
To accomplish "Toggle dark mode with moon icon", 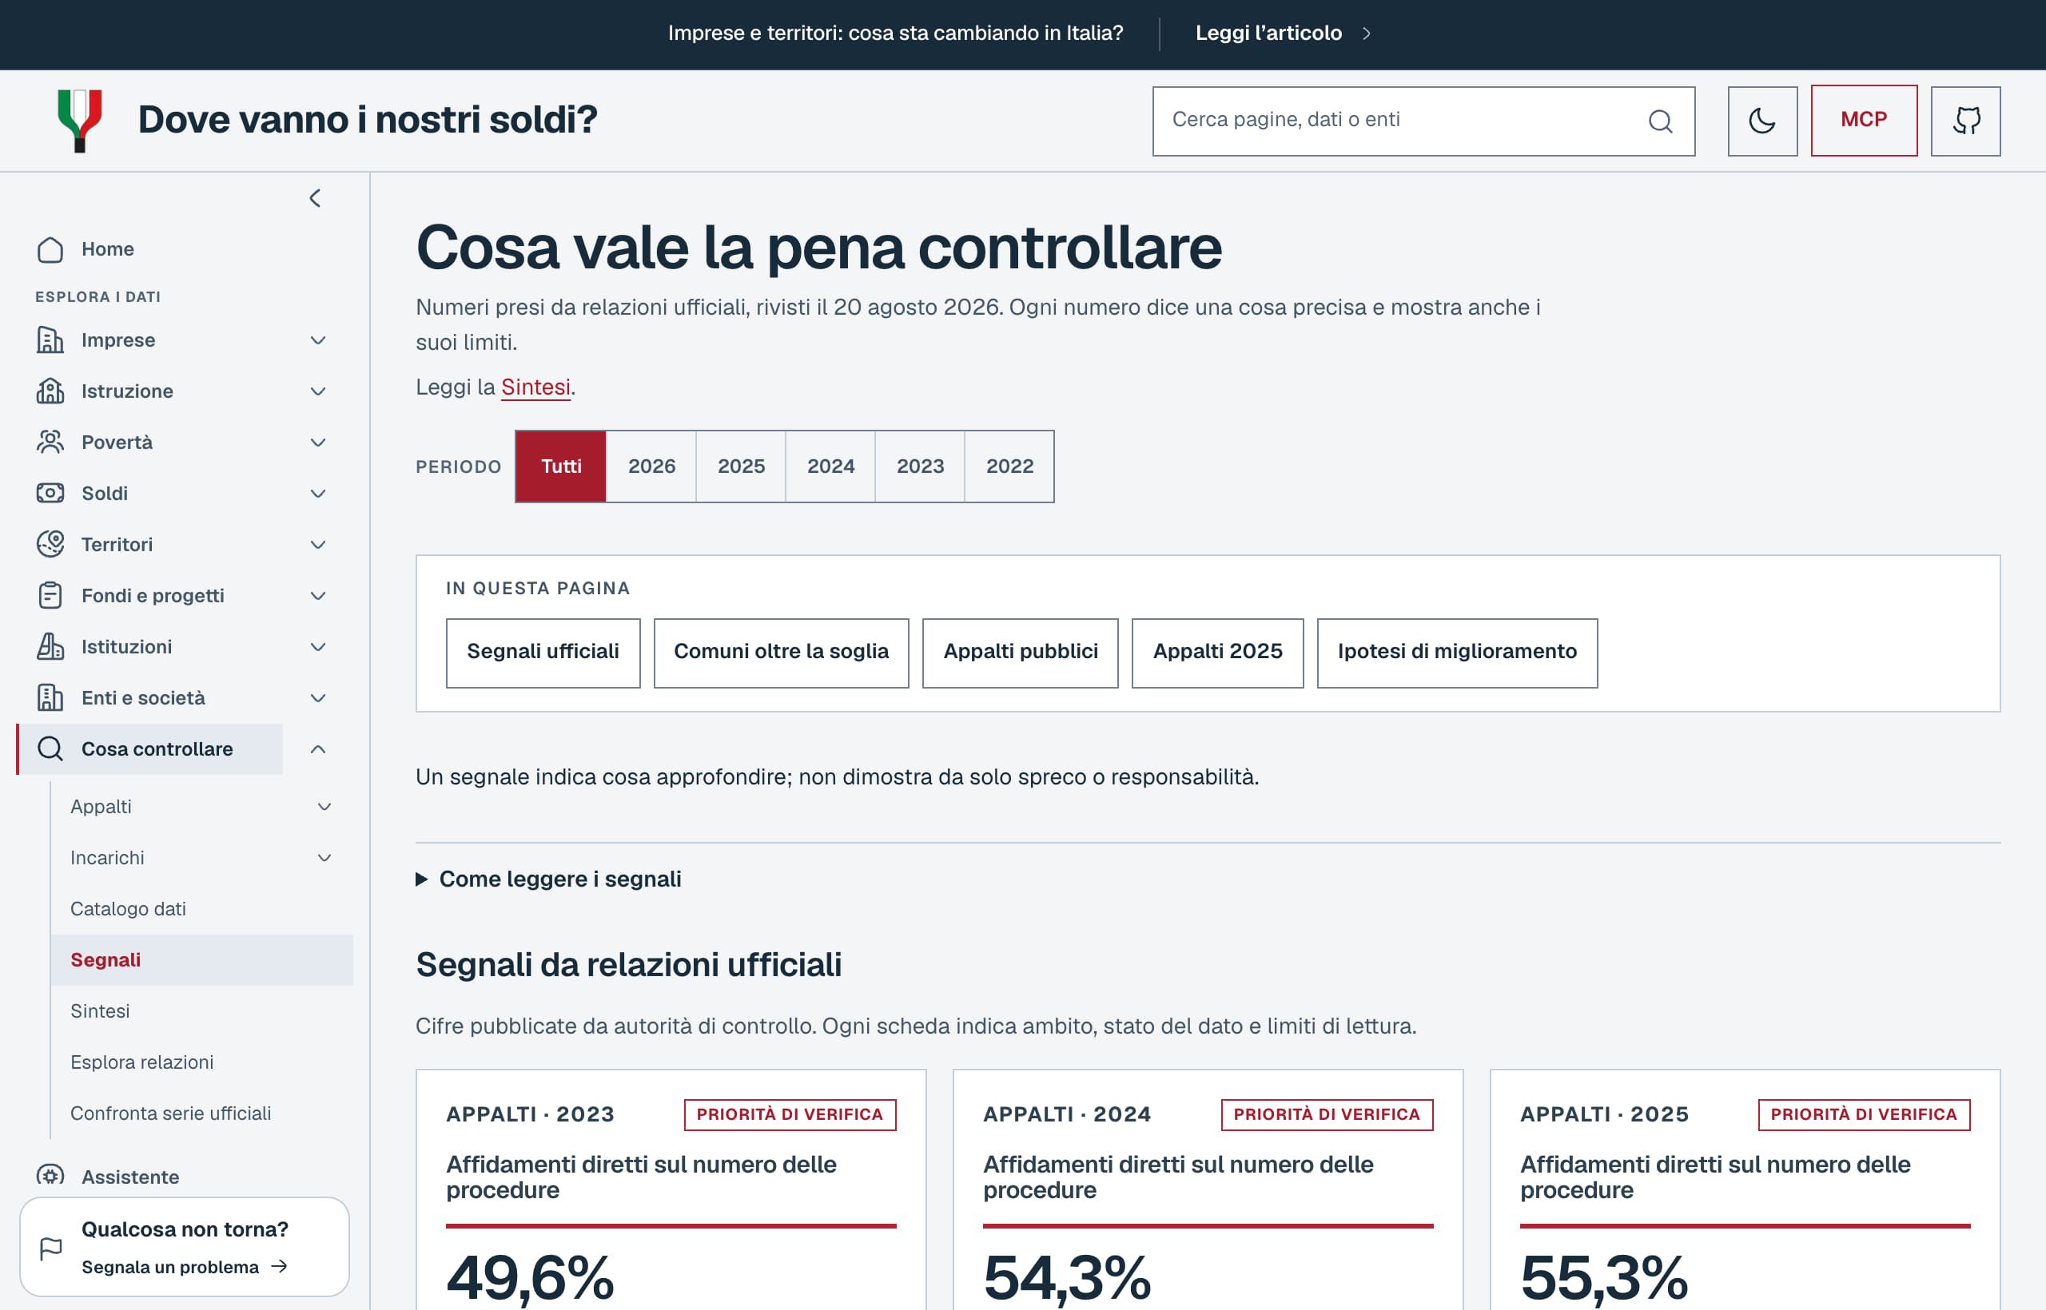I will pyautogui.click(x=1761, y=121).
